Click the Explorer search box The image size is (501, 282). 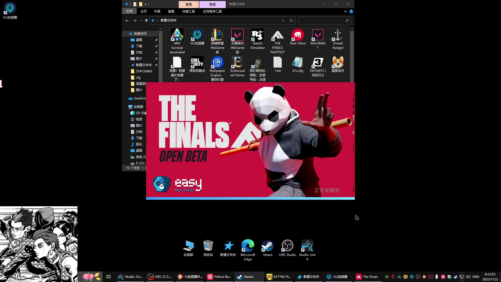[324, 20]
